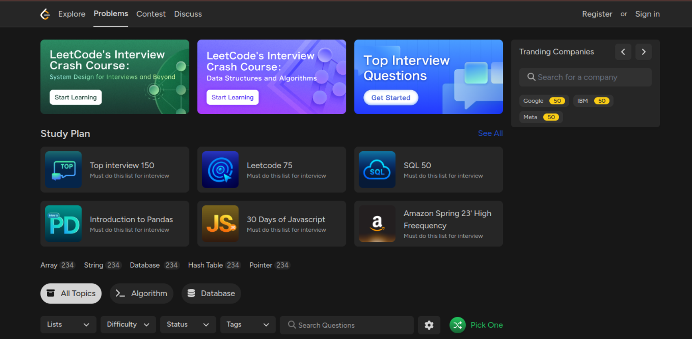Click the Search for a company field

pos(585,77)
